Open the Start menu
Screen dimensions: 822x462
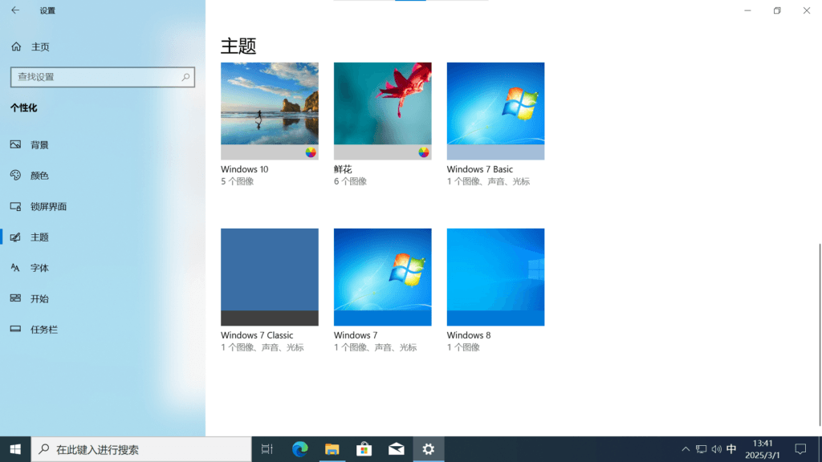pyautogui.click(x=15, y=448)
